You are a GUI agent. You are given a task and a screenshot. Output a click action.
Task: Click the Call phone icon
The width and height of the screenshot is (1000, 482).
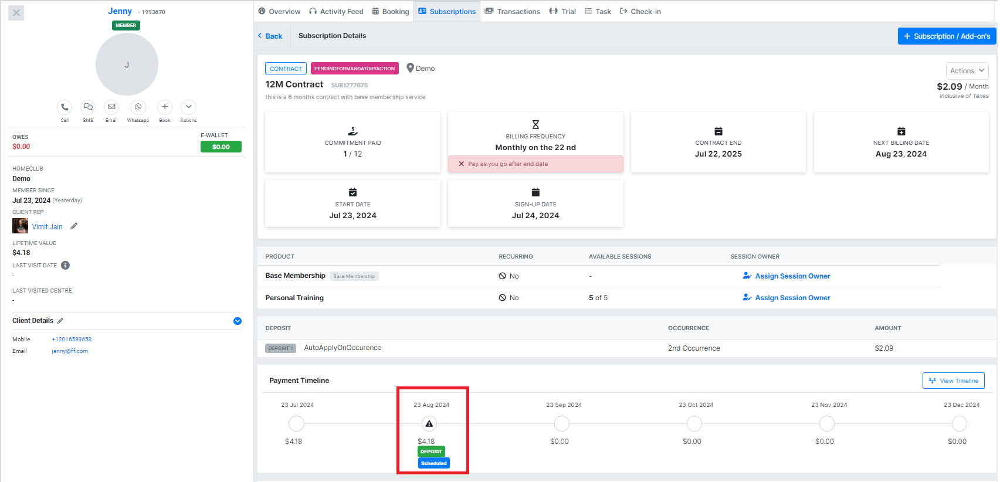coord(65,107)
